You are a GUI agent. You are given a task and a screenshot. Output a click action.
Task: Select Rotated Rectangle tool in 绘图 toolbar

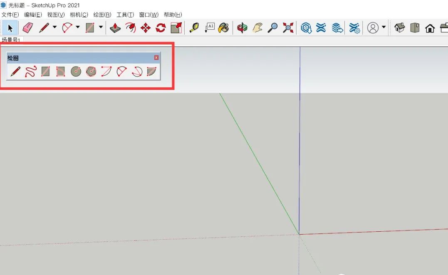click(61, 71)
